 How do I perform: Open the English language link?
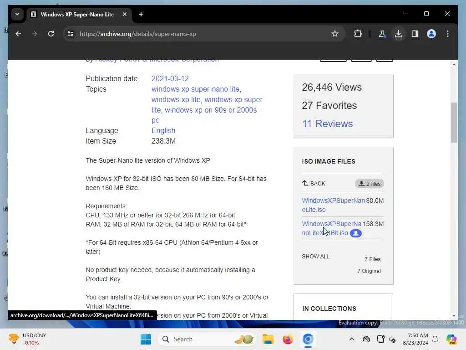[163, 131]
